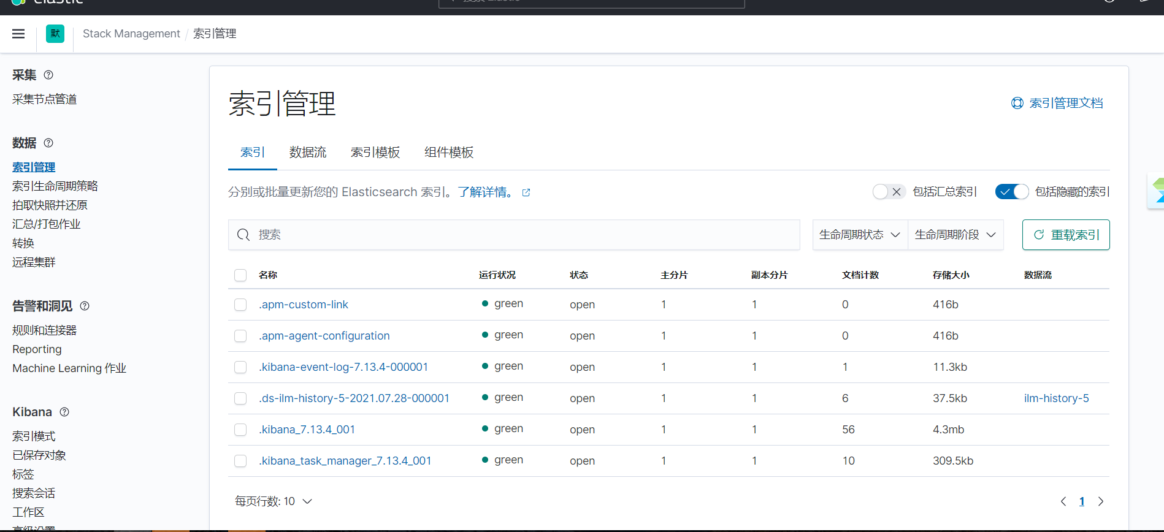Open 转换 in sidebar
The image size is (1164, 532).
23,243
